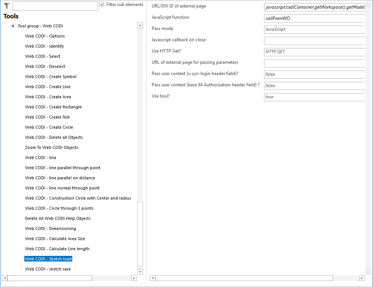This screenshot has height=287, width=373.
Task: Click the tree scrollbar down arrow
Action: point(140,272)
